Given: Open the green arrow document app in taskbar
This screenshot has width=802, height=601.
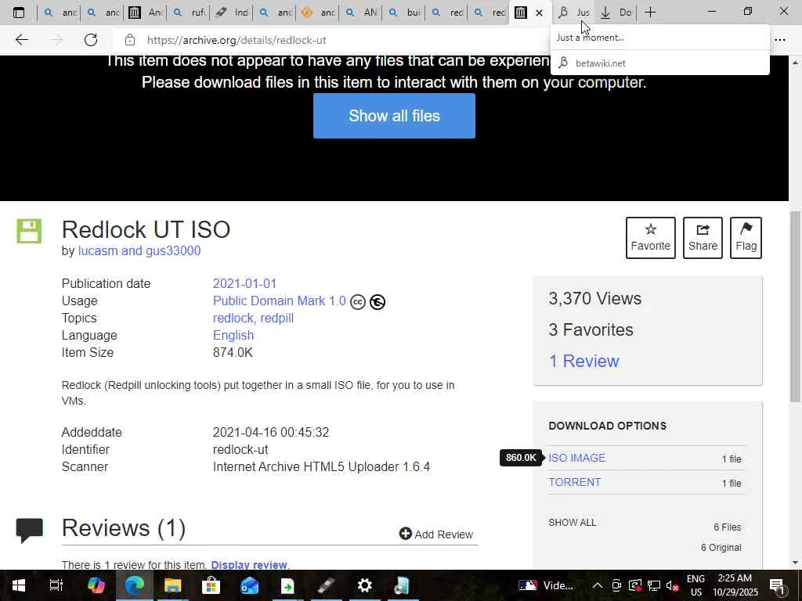Looking at the screenshot, I should [x=287, y=585].
